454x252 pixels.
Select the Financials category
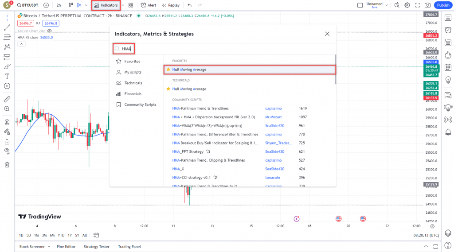coord(133,94)
